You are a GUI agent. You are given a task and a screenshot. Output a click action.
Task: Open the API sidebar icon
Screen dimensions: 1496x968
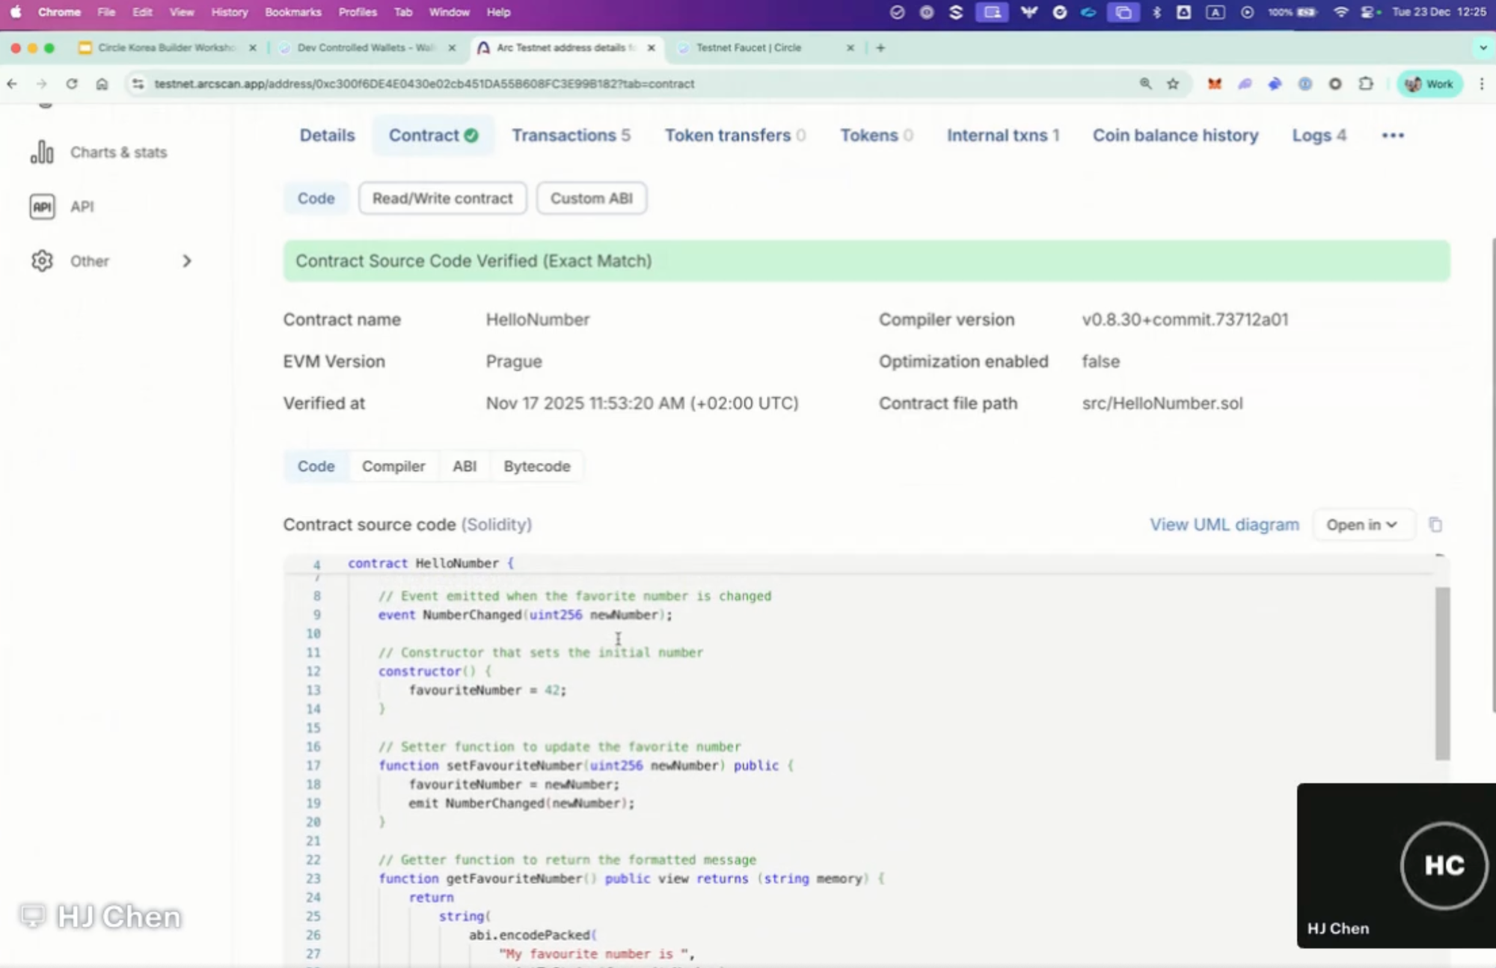point(42,206)
